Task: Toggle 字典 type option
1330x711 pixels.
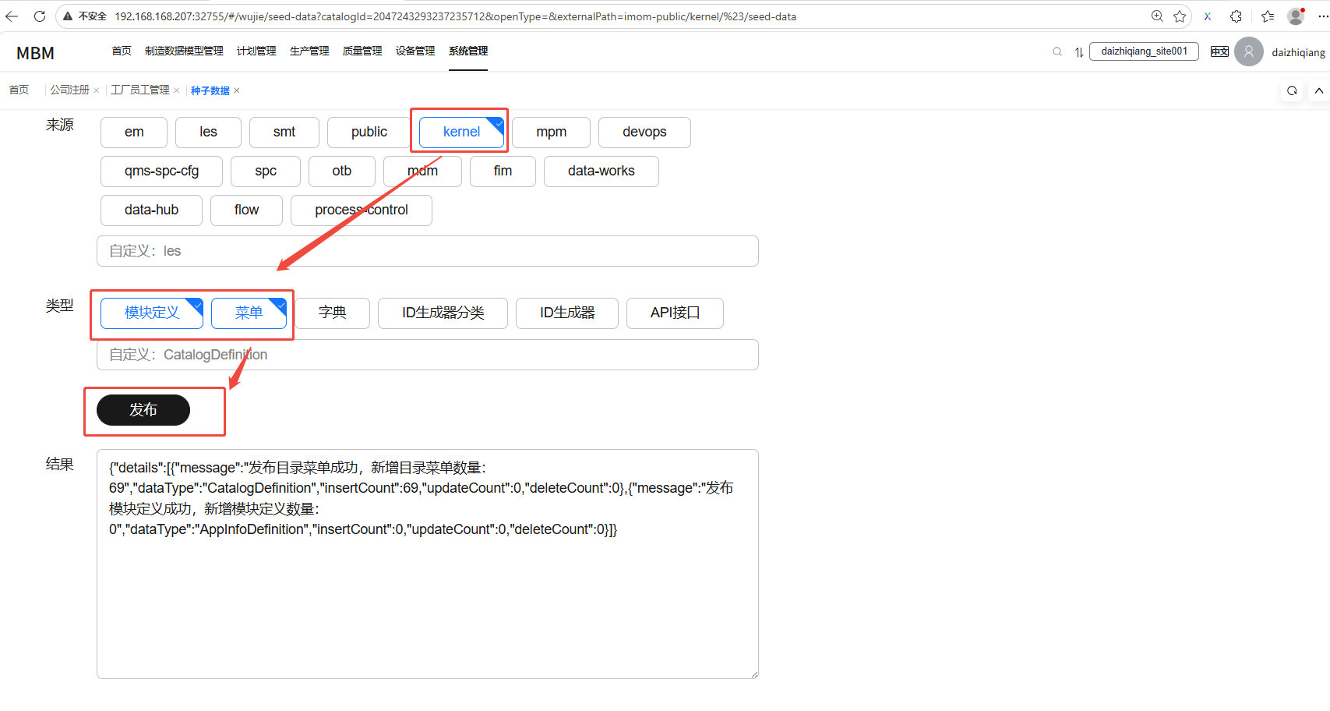Action: (x=332, y=313)
